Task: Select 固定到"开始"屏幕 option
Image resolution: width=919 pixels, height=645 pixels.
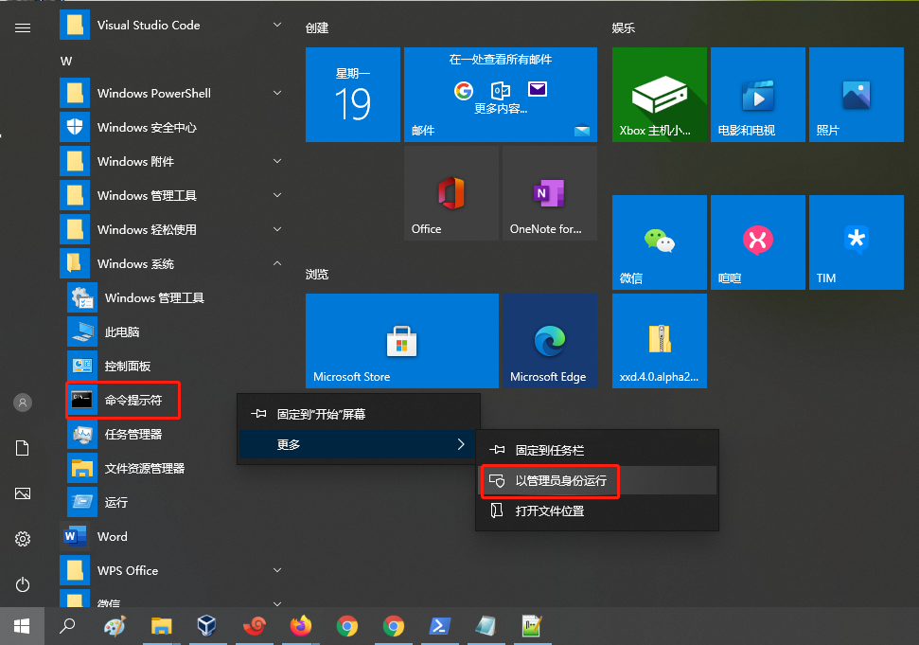Action: click(x=321, y=414)
